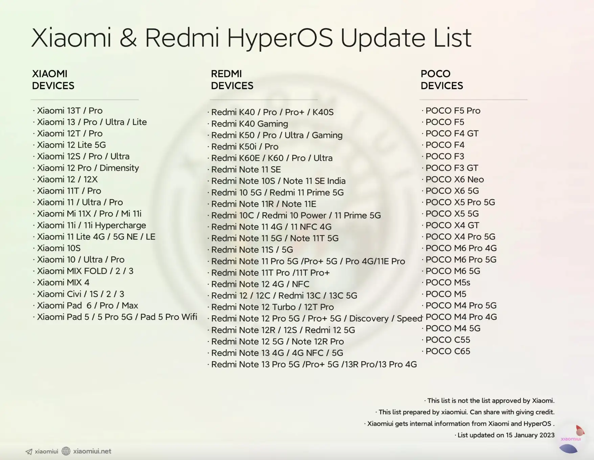The height and width of the screenshot is (460, 594).
Task: Click the Xiaomi & Redmi HyperOS title
Action: click(251, 38)
